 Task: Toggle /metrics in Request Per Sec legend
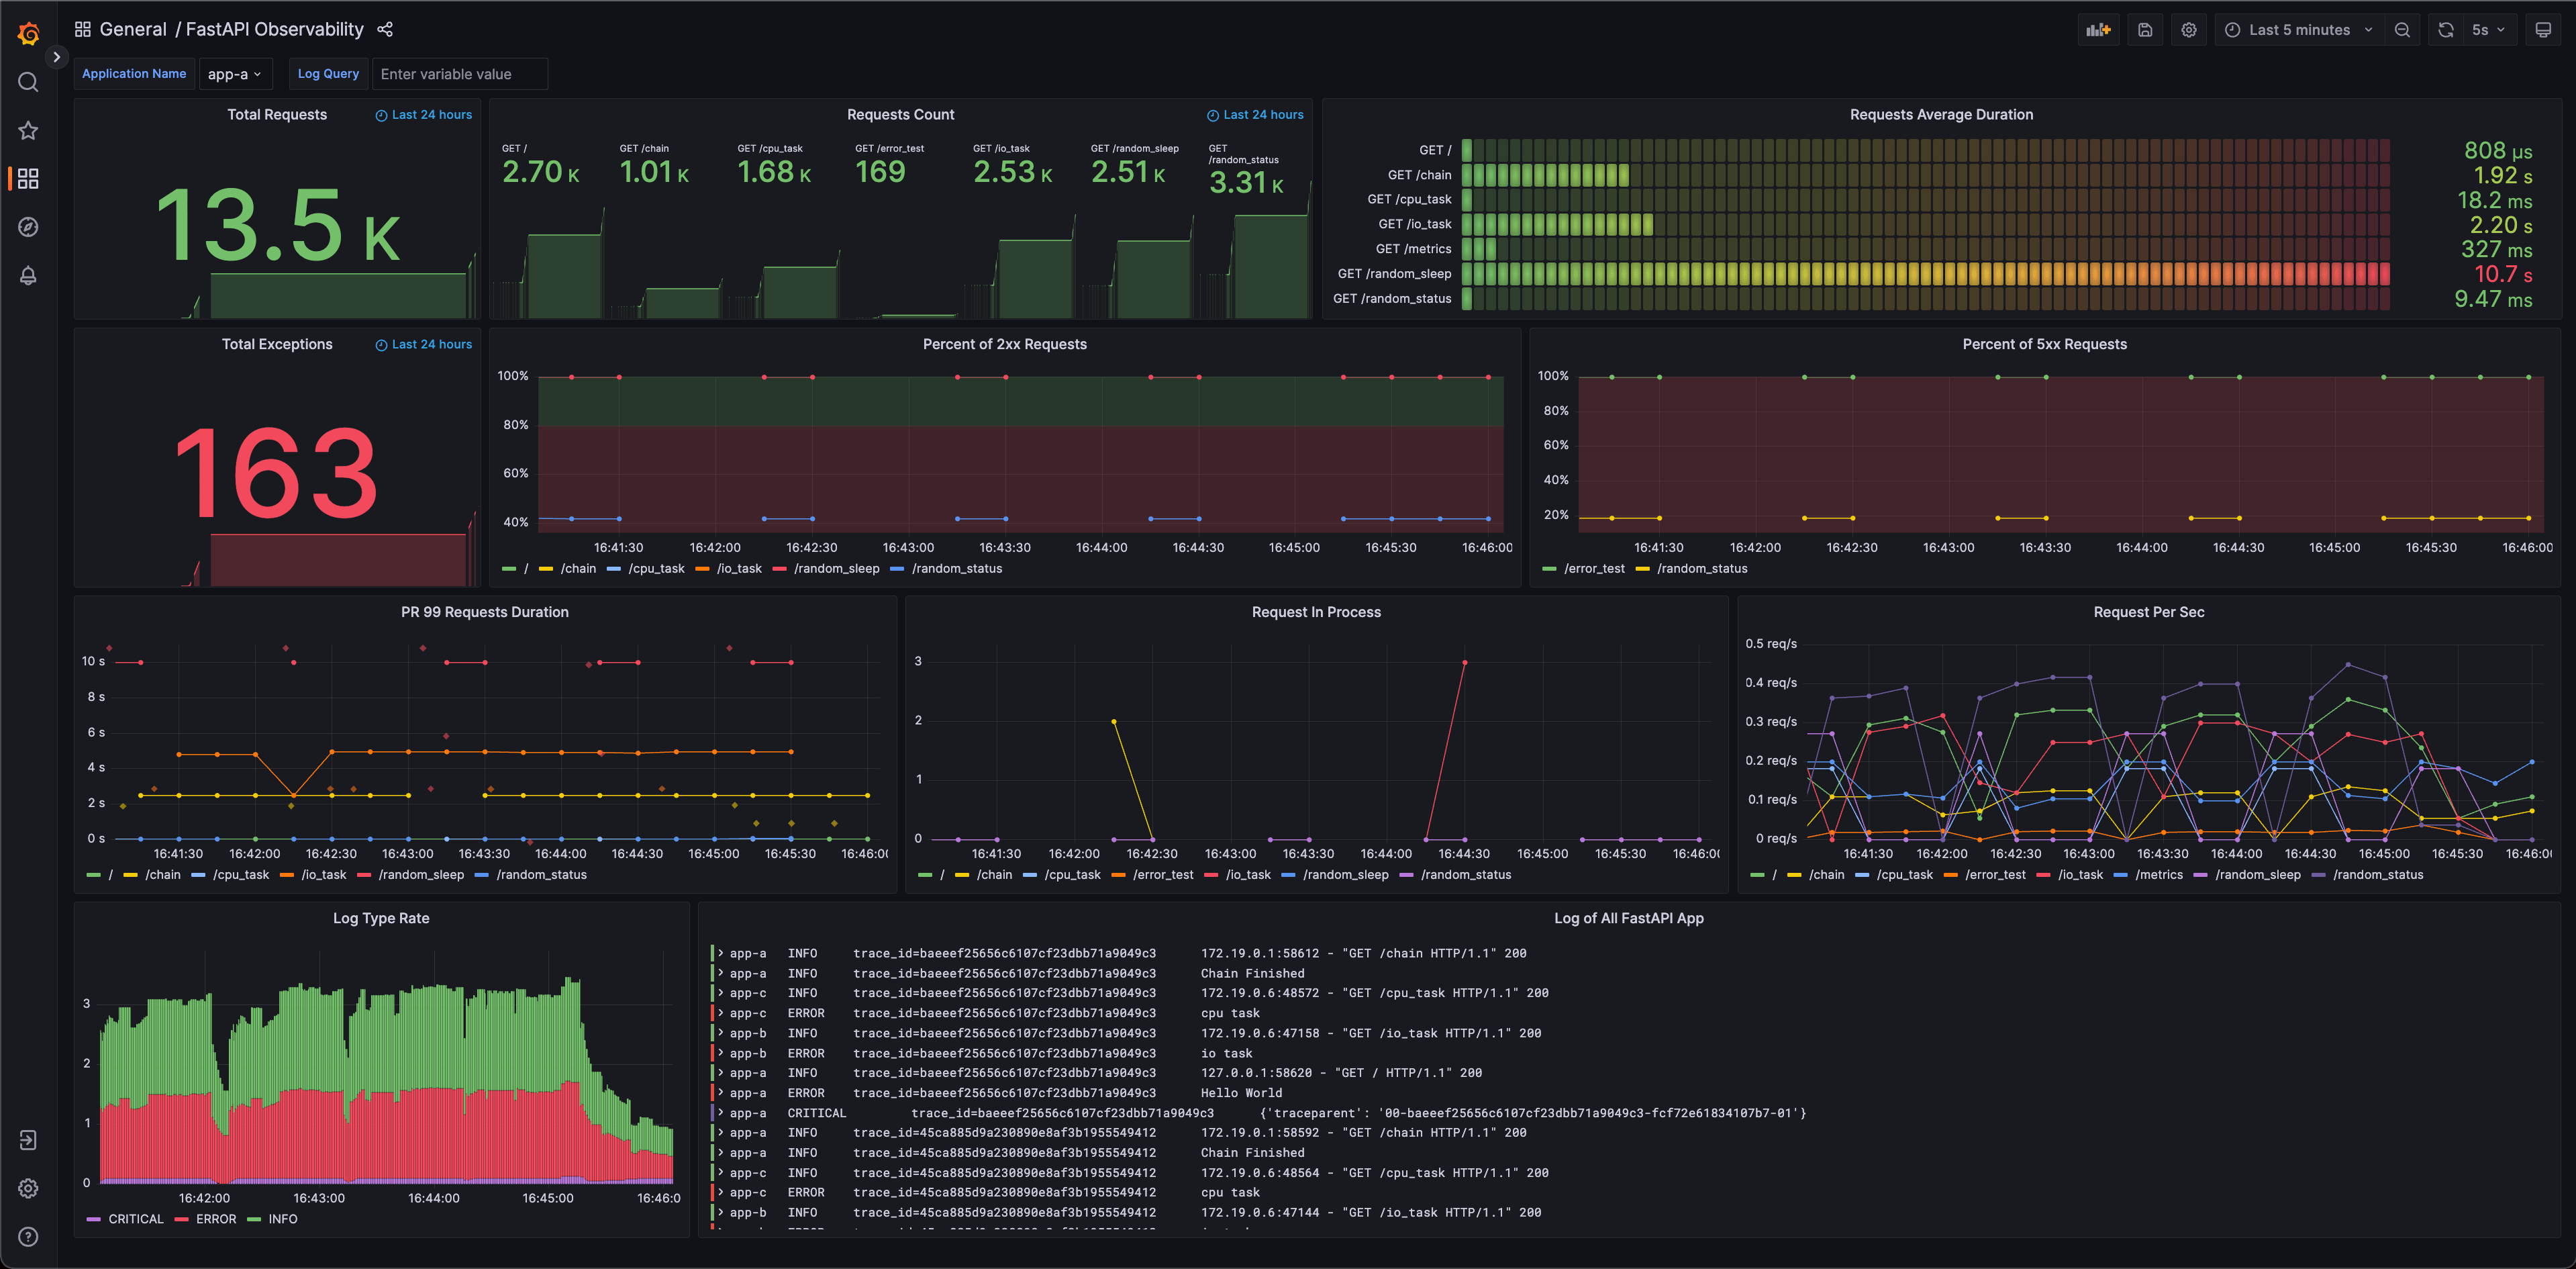pyautogui.click(x=2159, y=875)
